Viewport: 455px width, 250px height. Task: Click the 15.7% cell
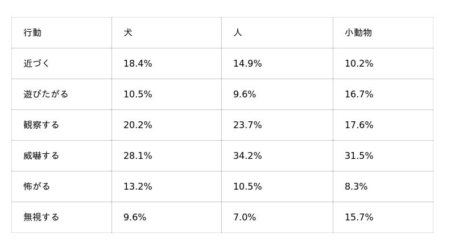[359, 218]
